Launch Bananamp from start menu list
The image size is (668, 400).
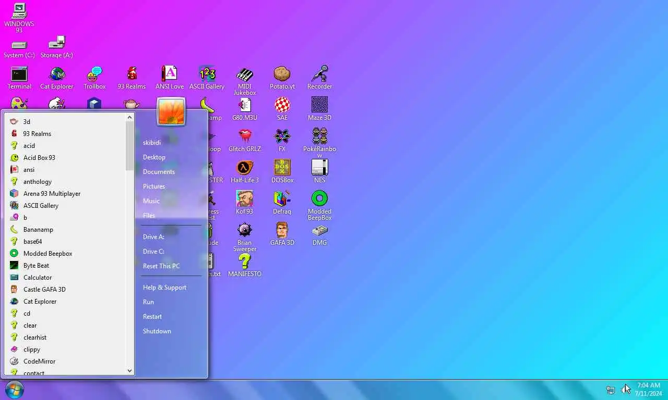(x=65, y=229)
